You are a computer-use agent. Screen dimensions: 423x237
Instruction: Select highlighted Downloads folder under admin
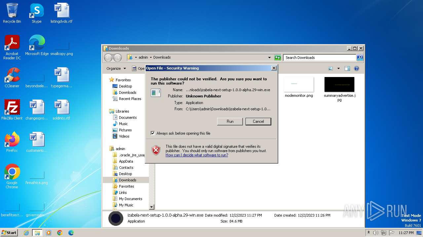tap(126, 180)
